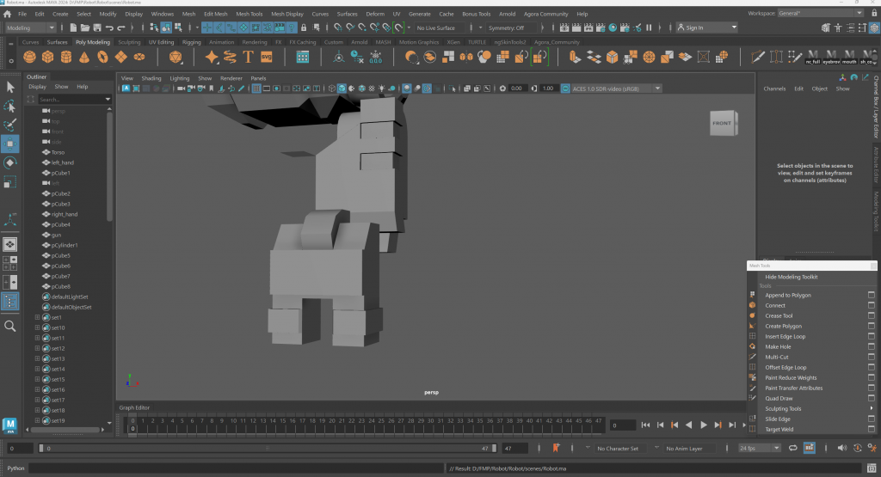Switch to the Rigging shelf tab
Screen dimensions: 881x477
pos(191,42)
